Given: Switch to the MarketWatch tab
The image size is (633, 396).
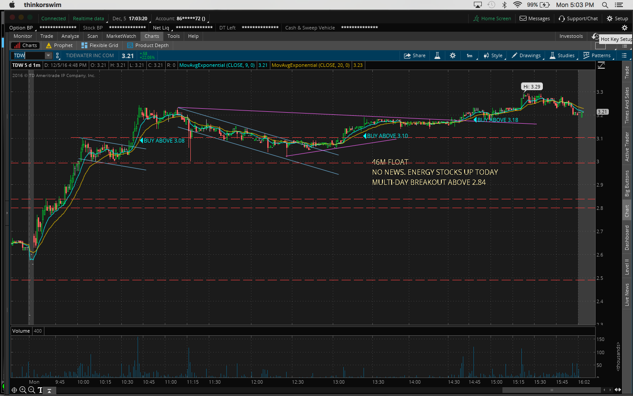Looking at the screenshot, I should [x=121, y=36].
